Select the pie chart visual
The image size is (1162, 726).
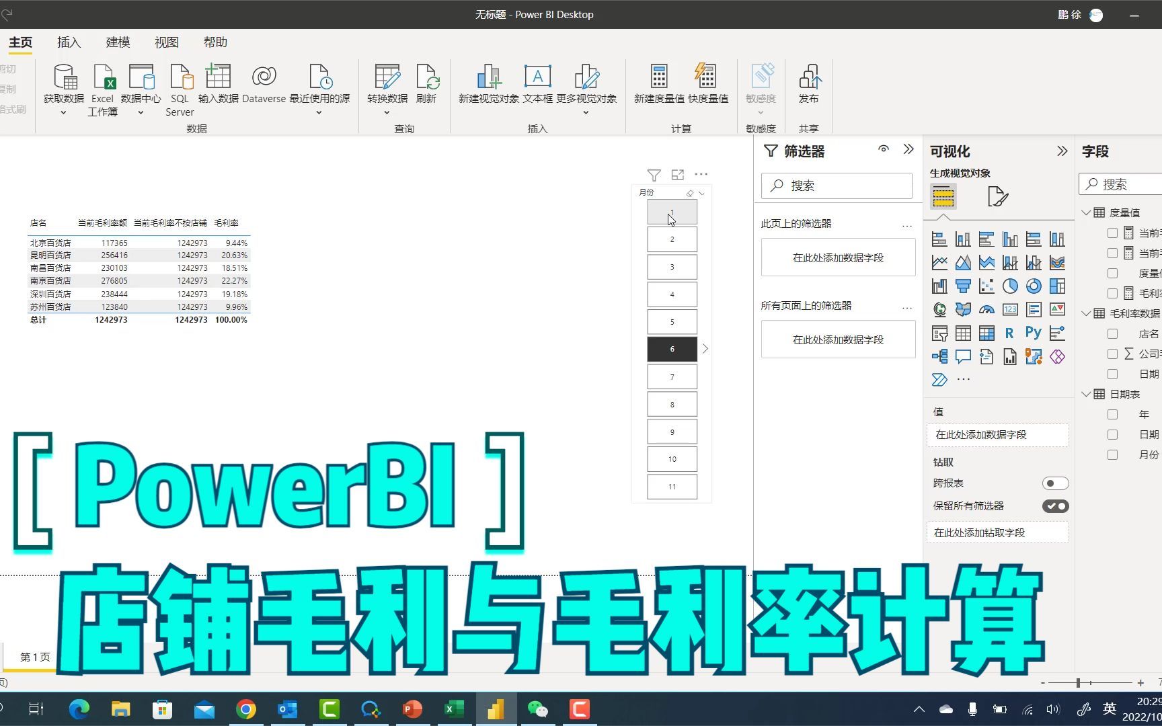pos(1010,286)
